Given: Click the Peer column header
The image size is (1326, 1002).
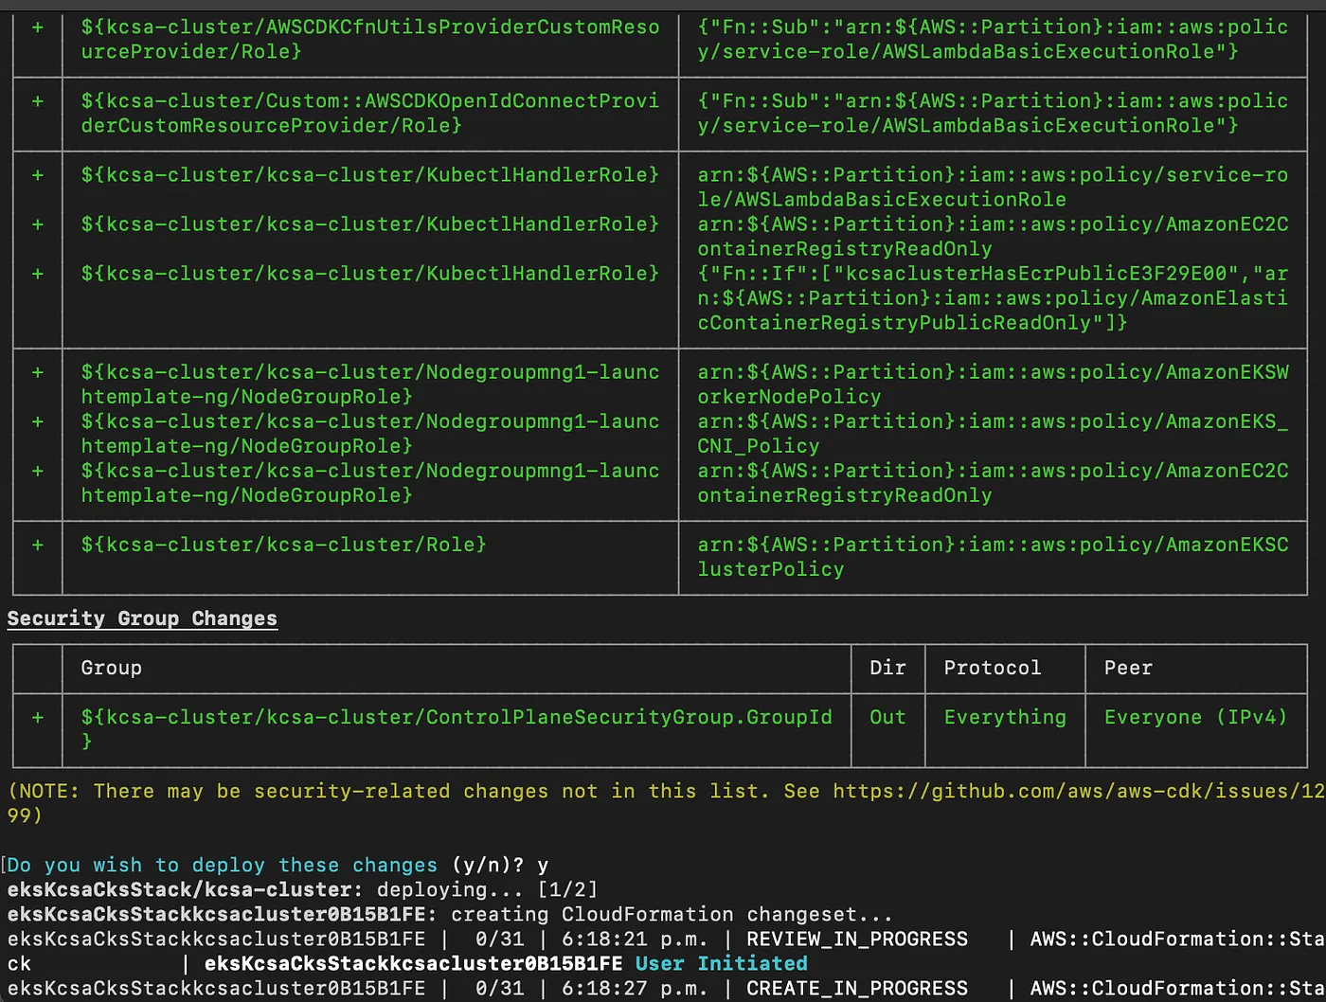Looking at the screenshot, I should tap(1128, 668).
